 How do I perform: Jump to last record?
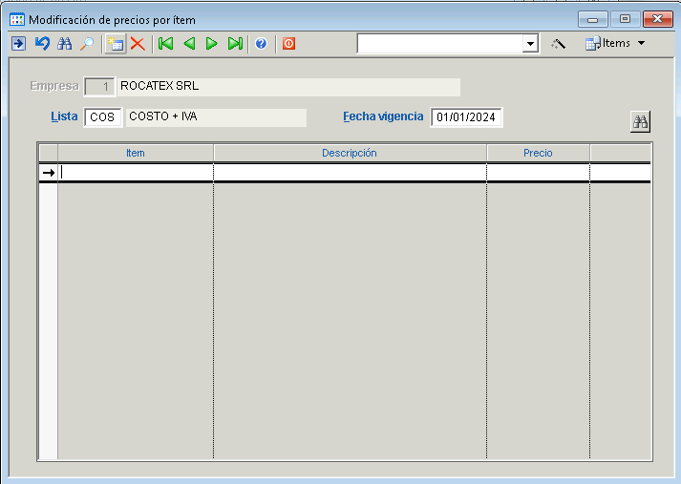tap(235, 44)
